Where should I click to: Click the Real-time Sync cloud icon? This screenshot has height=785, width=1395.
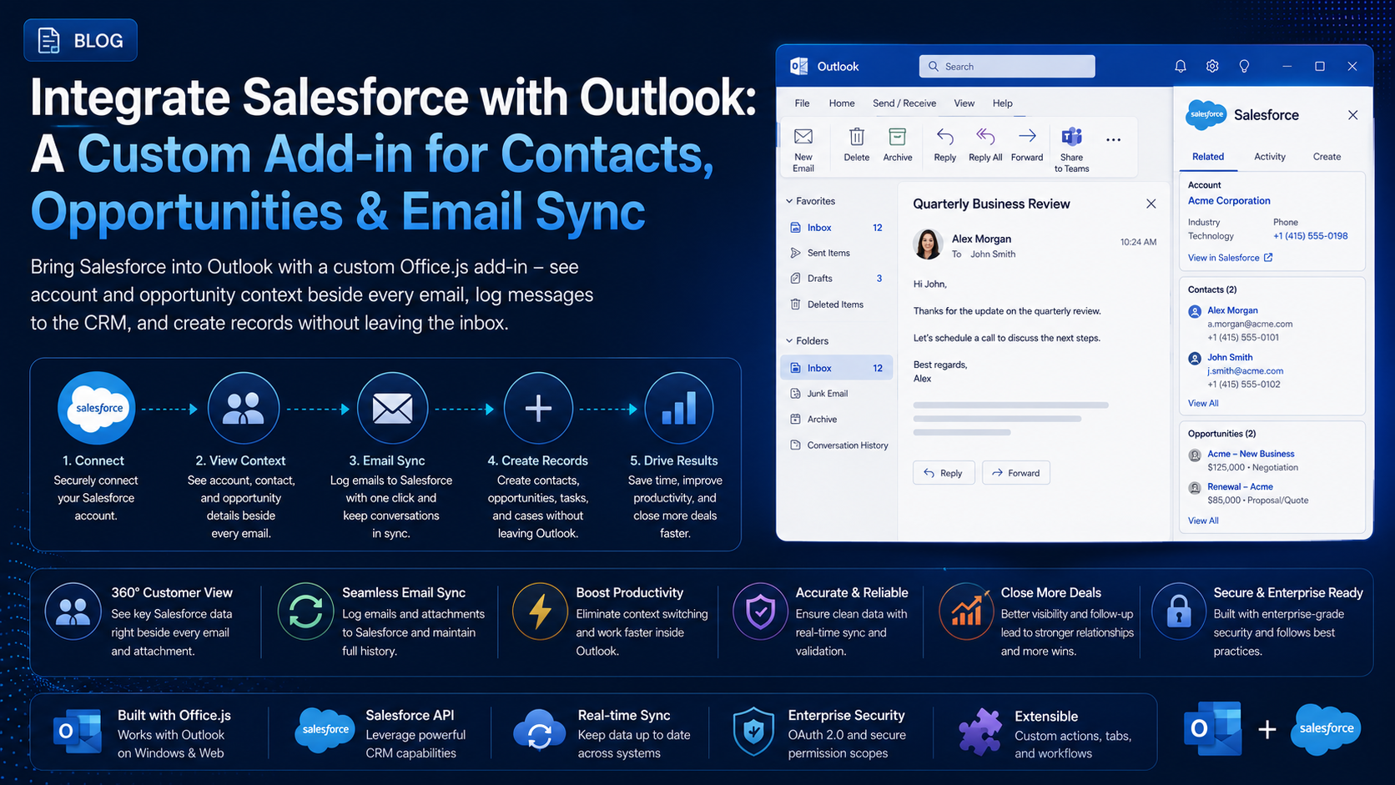pyautogui.click(x=539, y=732)
